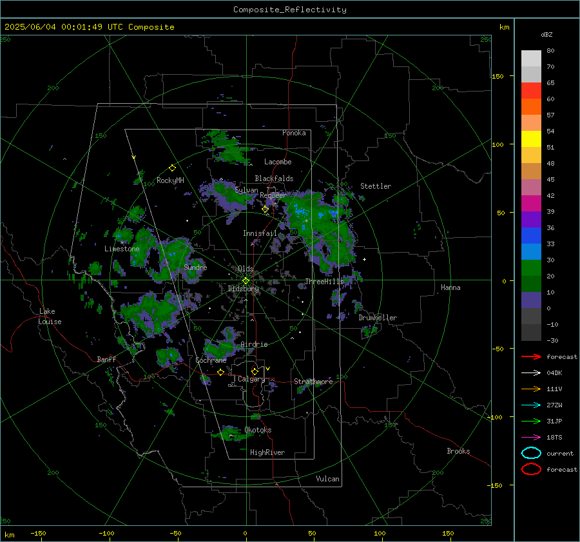Click the Composite_Reflectivity title text
The height and width of the screenshot is (542, 580).
pyautogui.click(x=290, y=10)
